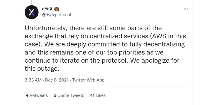Open the dYdX display name link
This screenshot has height=105, width=201.
pyautogui.click(x=47, y=9)
